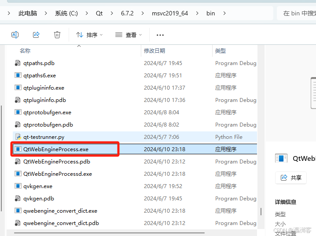Image resolution: width=316 pixels, height=236 pixels.
Task: Click the qtprotobufgen.pdb file icon
Action: pos(18,124)
